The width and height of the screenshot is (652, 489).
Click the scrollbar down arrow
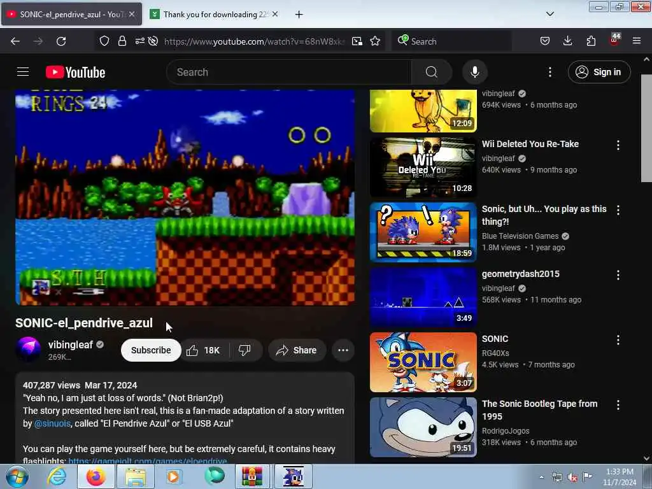(x=646, y=458)
